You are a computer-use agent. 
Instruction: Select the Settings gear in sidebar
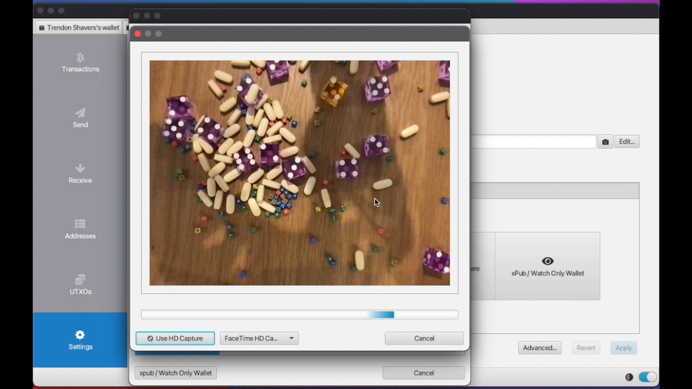click(80, 340)
